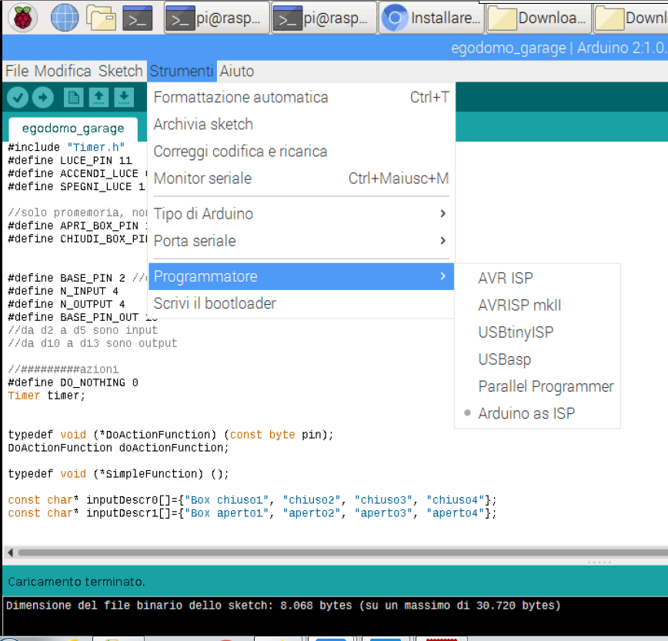The height and width of the screenshot is (641, 668).
Task: Click the inputDescr1 array declaration line
Action: click(252, 513)
